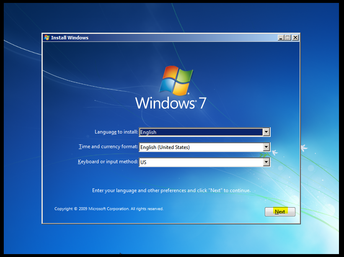Click the Windows 7 flag logo
Image resolution: width=344 pixels, height=257 pixels.
pos(176,80)
